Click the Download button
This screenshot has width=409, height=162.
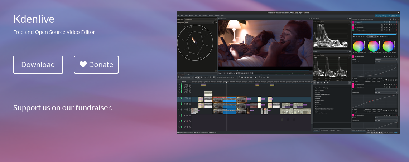(x=38, y=65)
